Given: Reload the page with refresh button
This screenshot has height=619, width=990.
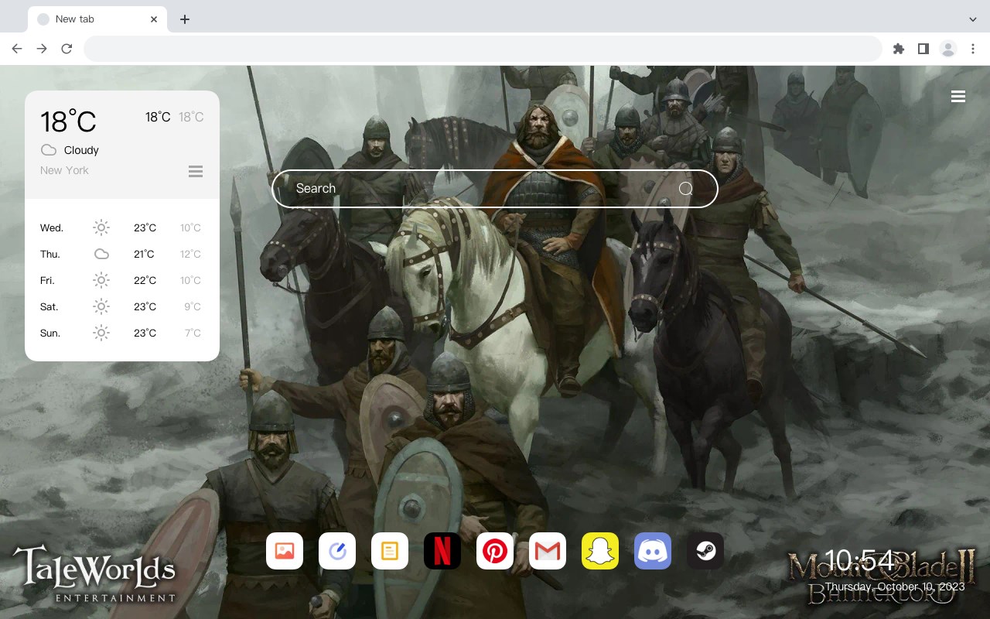Looking at the screenshot, I should pyautogui.click(x=67, y=49).
